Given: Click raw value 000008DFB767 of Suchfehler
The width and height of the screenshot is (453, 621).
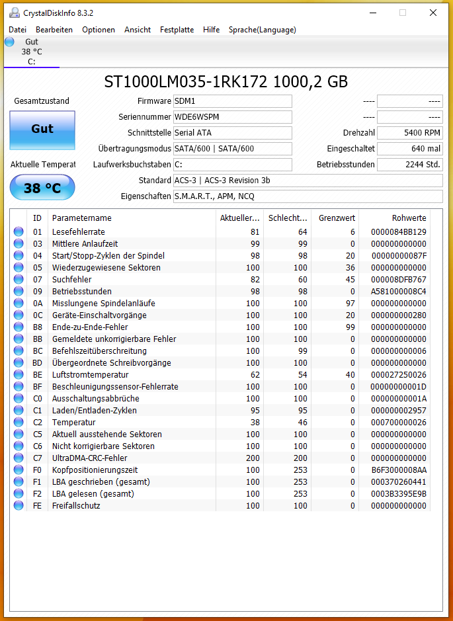Looking at the screenshot, I should point(398,279).
